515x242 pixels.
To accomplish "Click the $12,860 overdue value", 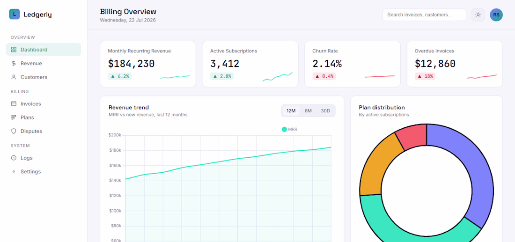I will [435, 63].
